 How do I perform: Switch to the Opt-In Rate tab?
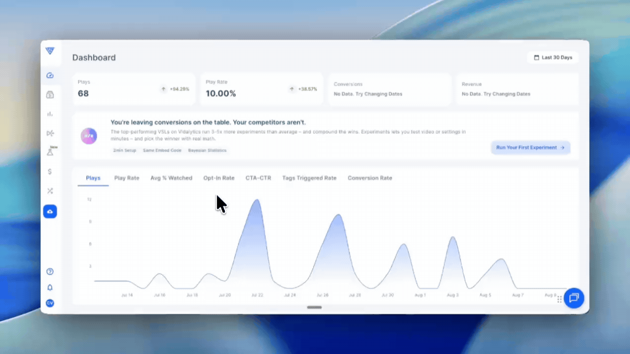[219, 178]
